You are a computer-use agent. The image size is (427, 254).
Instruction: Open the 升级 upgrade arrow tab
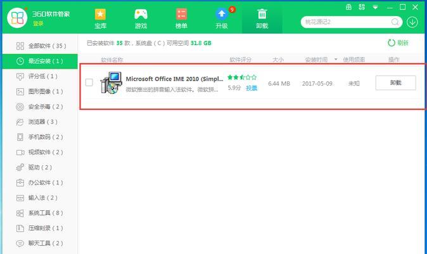pyautogui.click(x=222, y=18)
